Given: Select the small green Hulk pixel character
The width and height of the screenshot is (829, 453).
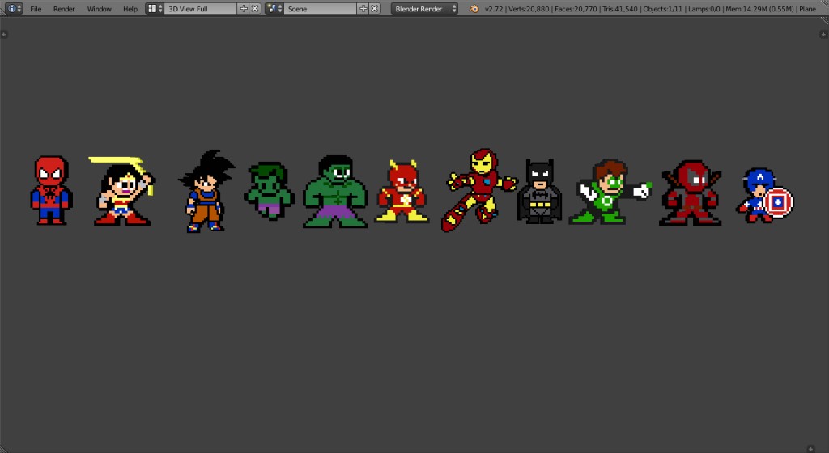Looking at the screenshot, I should pos(269,191).
